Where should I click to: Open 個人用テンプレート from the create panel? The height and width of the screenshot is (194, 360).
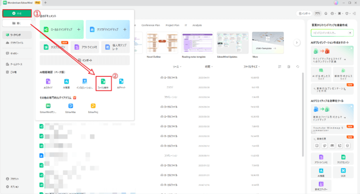click(116, 47)
